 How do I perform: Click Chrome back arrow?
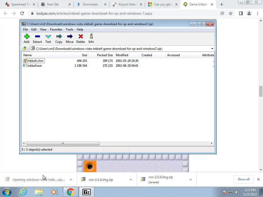point(6,13)
